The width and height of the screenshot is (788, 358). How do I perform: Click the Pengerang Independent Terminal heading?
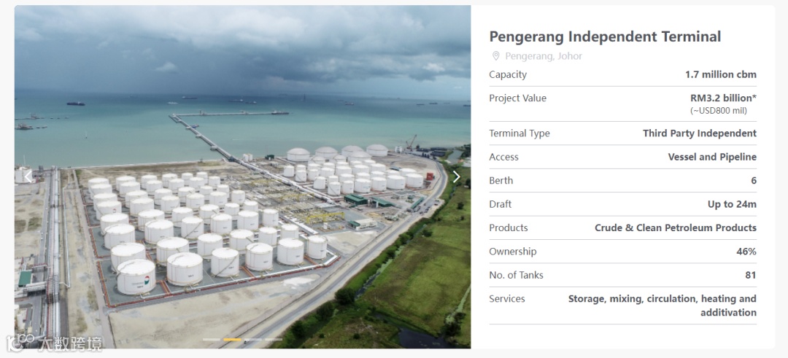pyautogui.click(x=605, y=36)
